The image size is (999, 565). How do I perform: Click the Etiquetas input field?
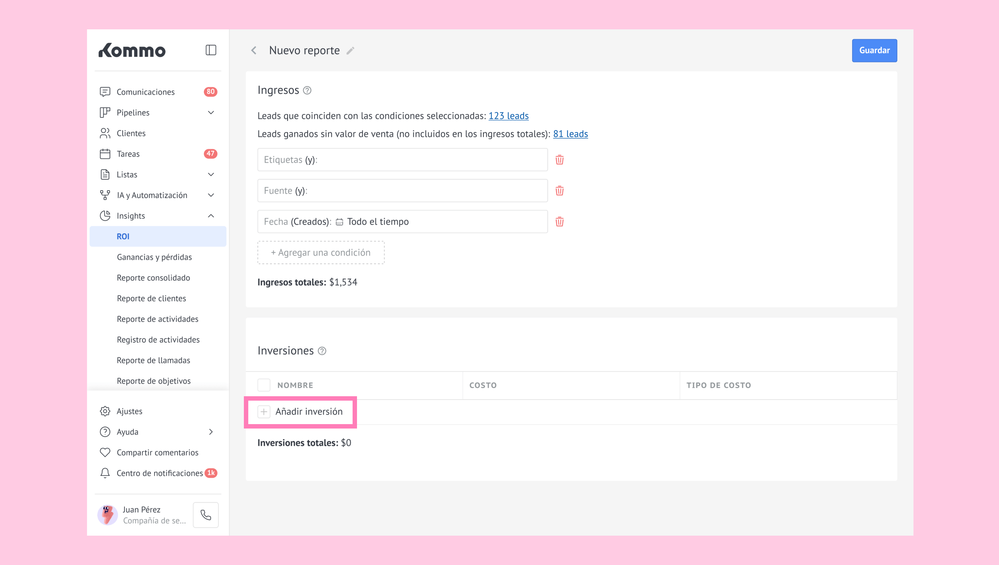coord(403,160)
